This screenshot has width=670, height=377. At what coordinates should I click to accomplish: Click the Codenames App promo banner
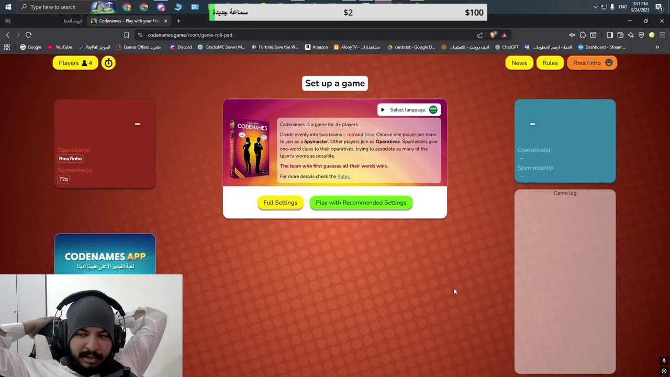click(x=105, y=254)
